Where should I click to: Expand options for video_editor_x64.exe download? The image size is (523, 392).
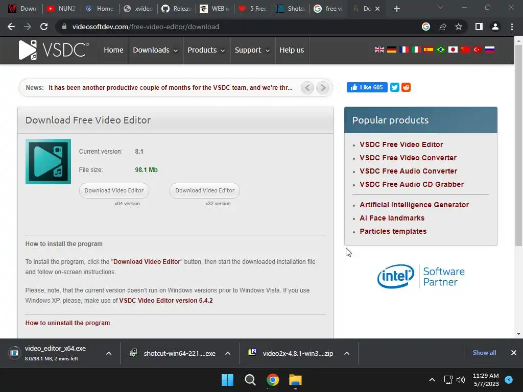109,353
